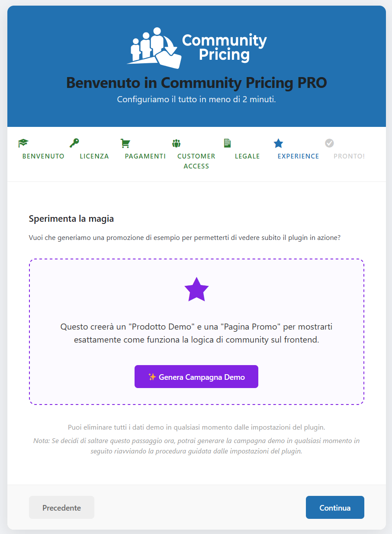
Task: Click the key icon for Licenza step
Action: tap(74, 143)
